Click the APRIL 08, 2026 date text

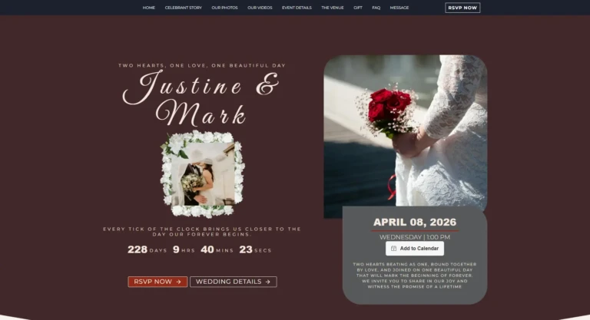[x=415, y=223]
